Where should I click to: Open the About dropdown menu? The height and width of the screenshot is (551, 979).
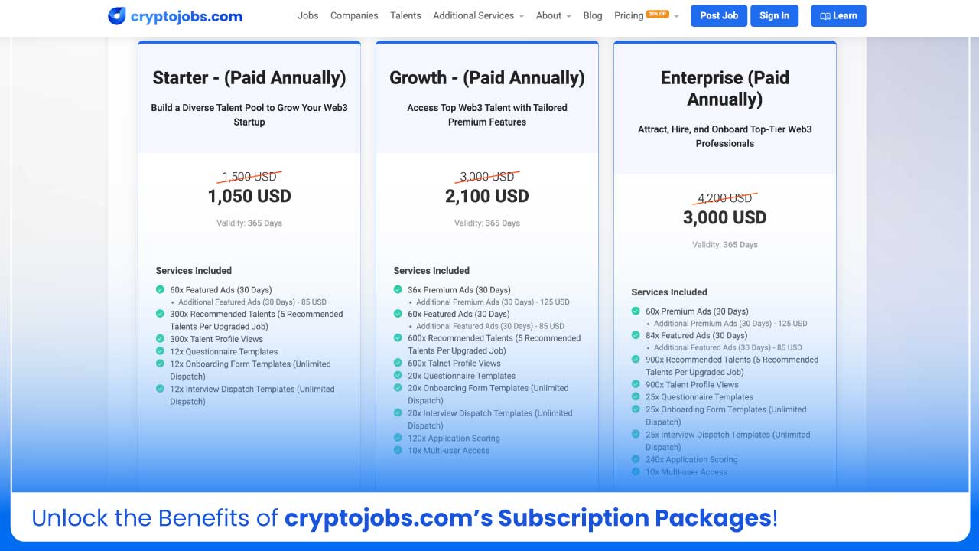553,15
